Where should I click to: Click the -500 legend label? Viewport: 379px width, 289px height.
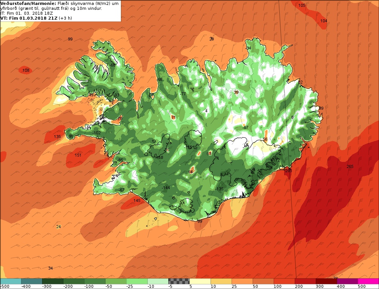5,287
